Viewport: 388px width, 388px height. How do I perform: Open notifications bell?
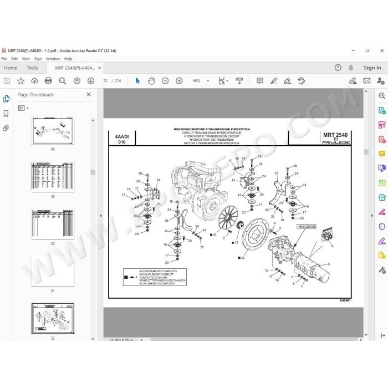351,68
